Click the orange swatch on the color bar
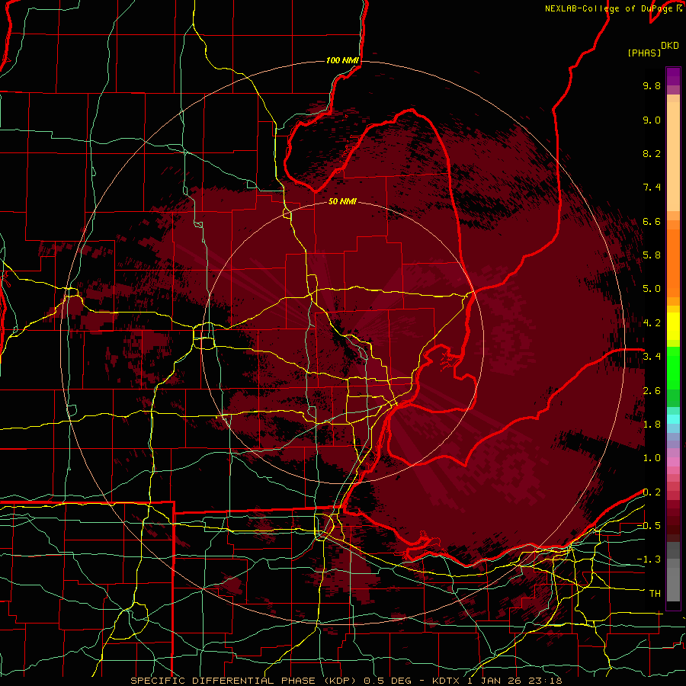Viewport: 686px width, 686px height. (673, 262)
